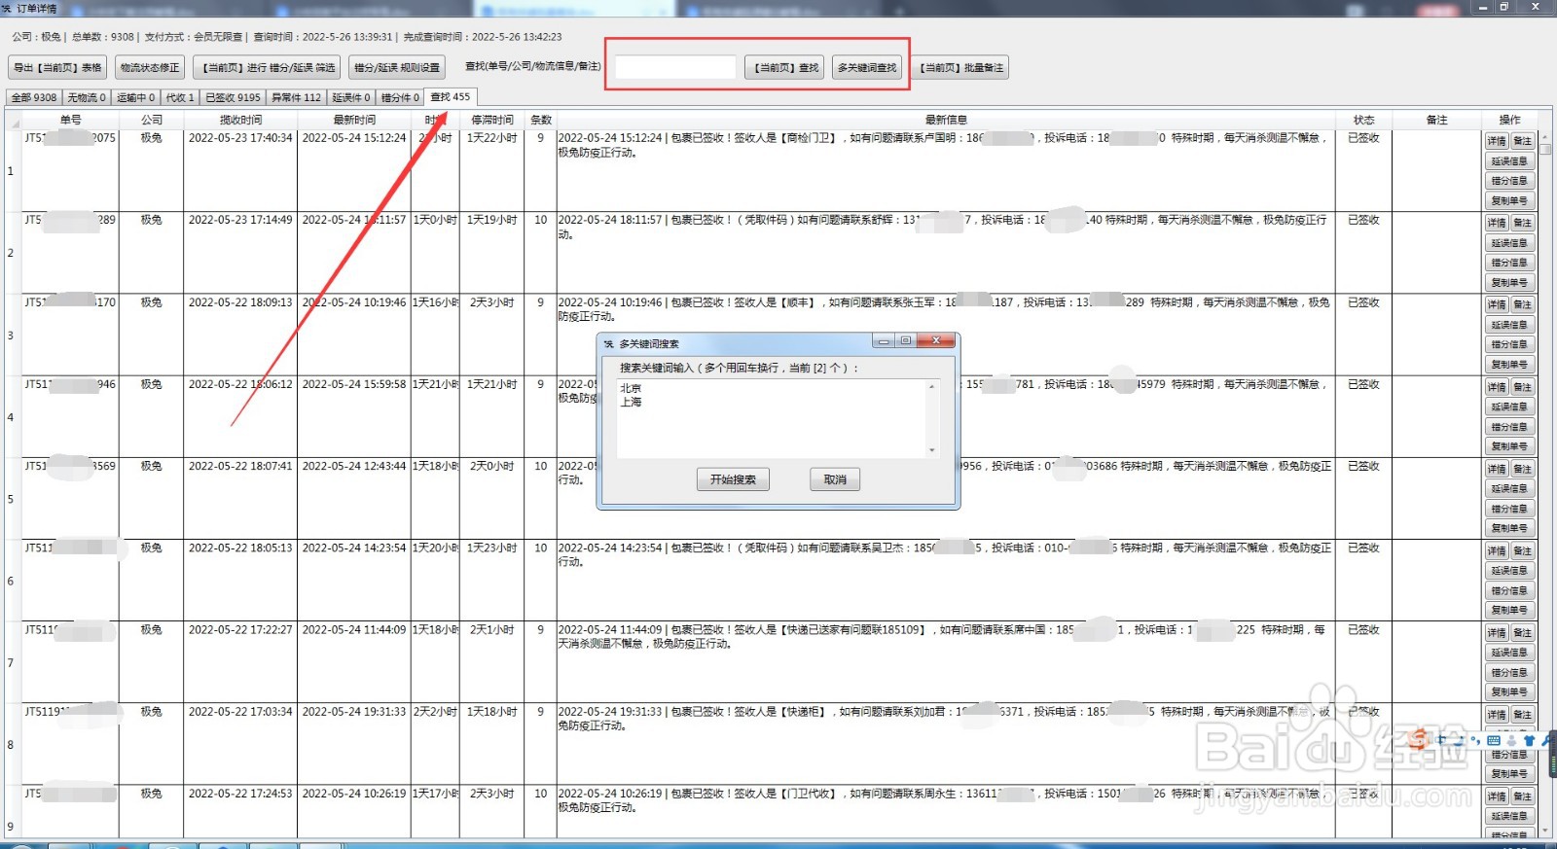Sort by the 最新时间 column header
Screen dimensions: 1557x849
tap(354, 120)
